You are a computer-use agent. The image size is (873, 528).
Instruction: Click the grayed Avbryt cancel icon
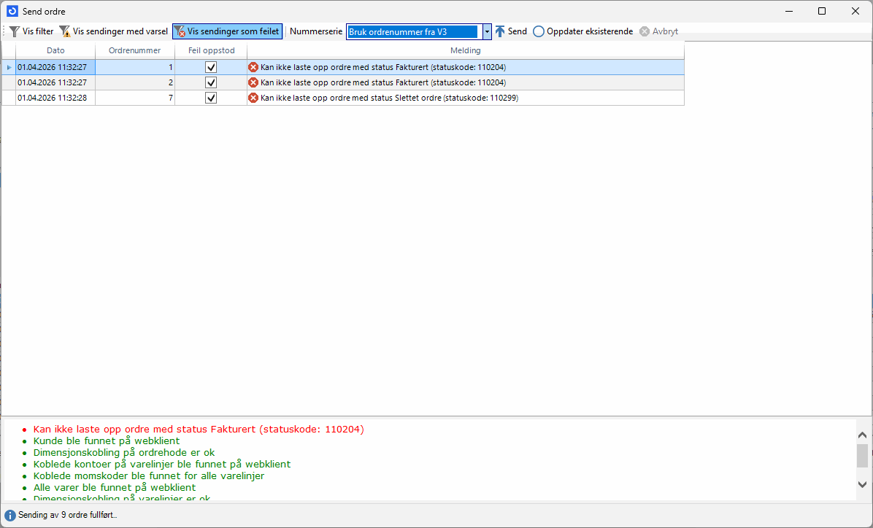tap(645, 31)
